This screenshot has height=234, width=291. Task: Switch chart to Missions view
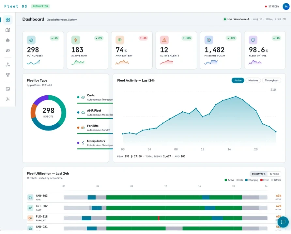tap(253, 80)
